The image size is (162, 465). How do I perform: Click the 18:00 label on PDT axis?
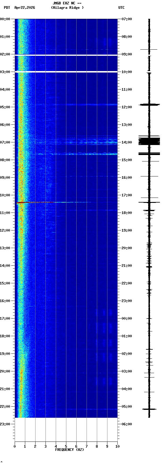5,336
